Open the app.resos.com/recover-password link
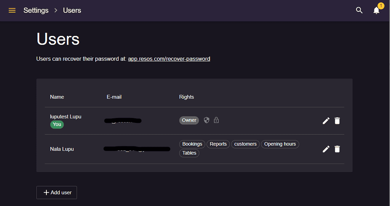This screenshot has height=206, width=390. point(169,59)
